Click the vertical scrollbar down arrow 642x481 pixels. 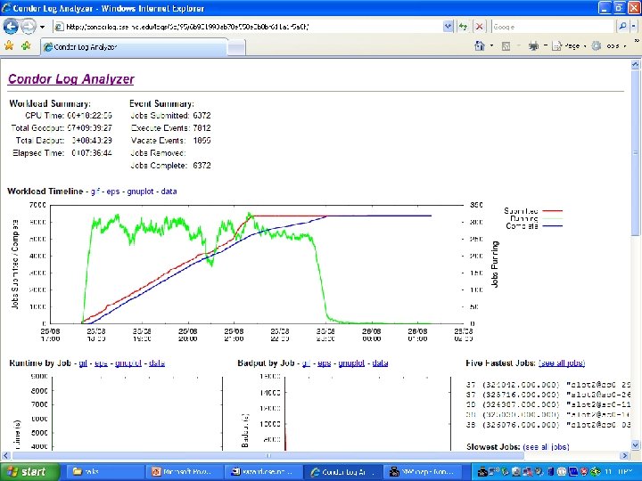[635, 445]
